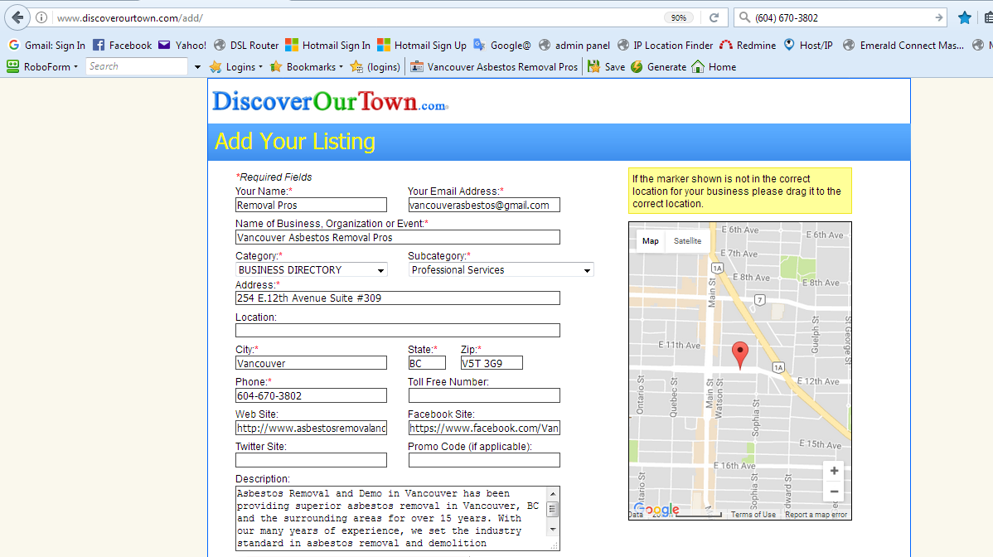Open Gmail: Sign In bookmark
This screenshot has width=993, height=557.
(46, 46)
